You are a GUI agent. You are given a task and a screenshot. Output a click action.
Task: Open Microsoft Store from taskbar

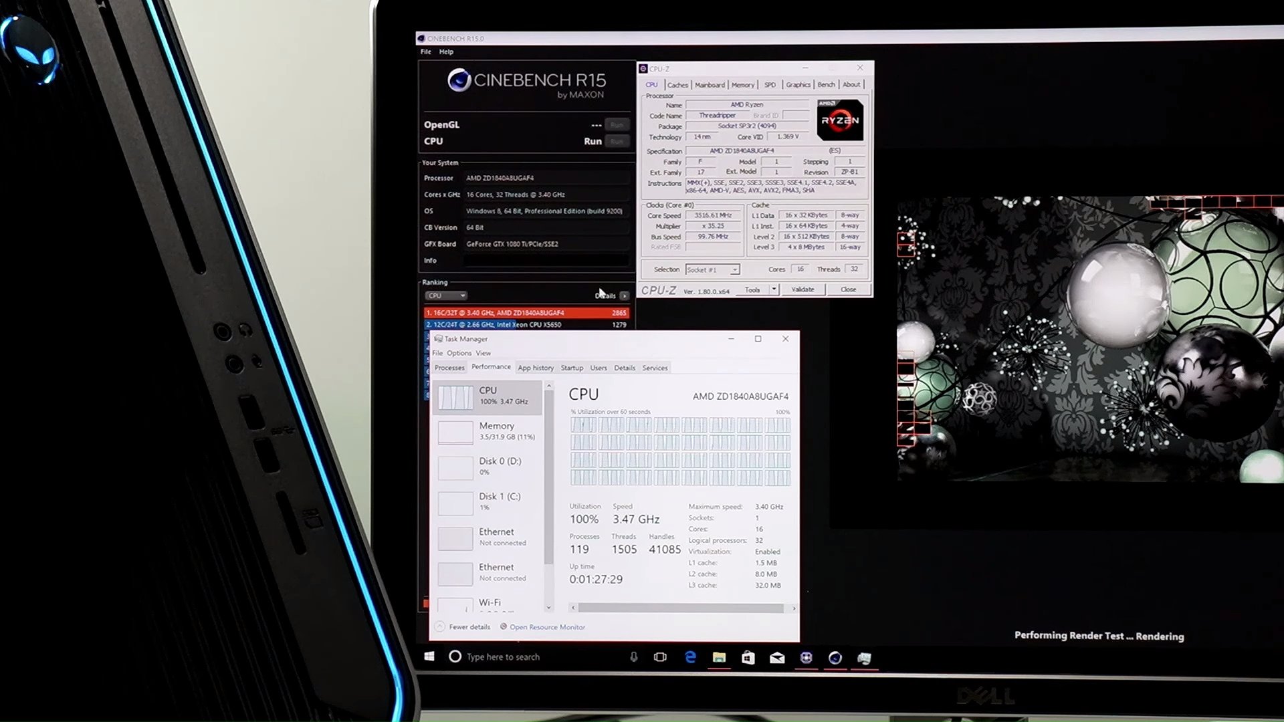pos(748,658)
